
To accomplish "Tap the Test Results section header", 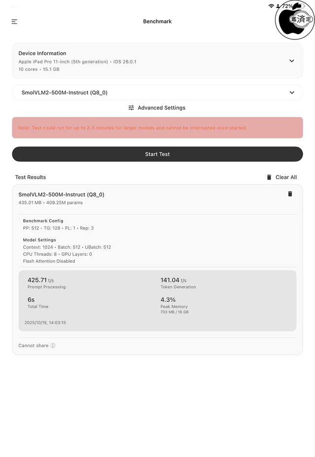I will 30,177.
